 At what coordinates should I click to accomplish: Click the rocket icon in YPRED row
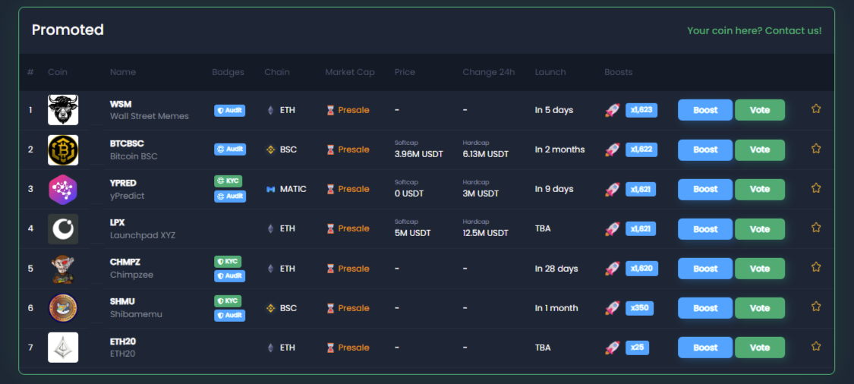[612, 190]
